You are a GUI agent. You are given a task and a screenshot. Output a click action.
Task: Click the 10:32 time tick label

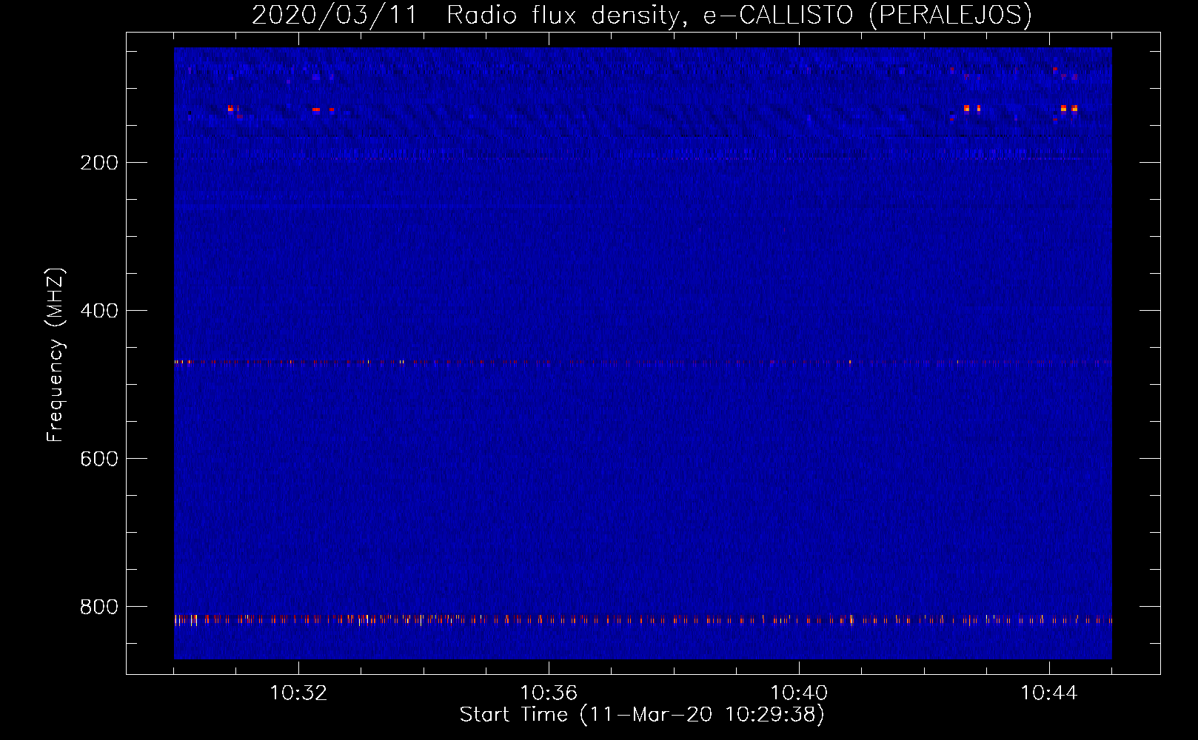[x=298, y=693]
